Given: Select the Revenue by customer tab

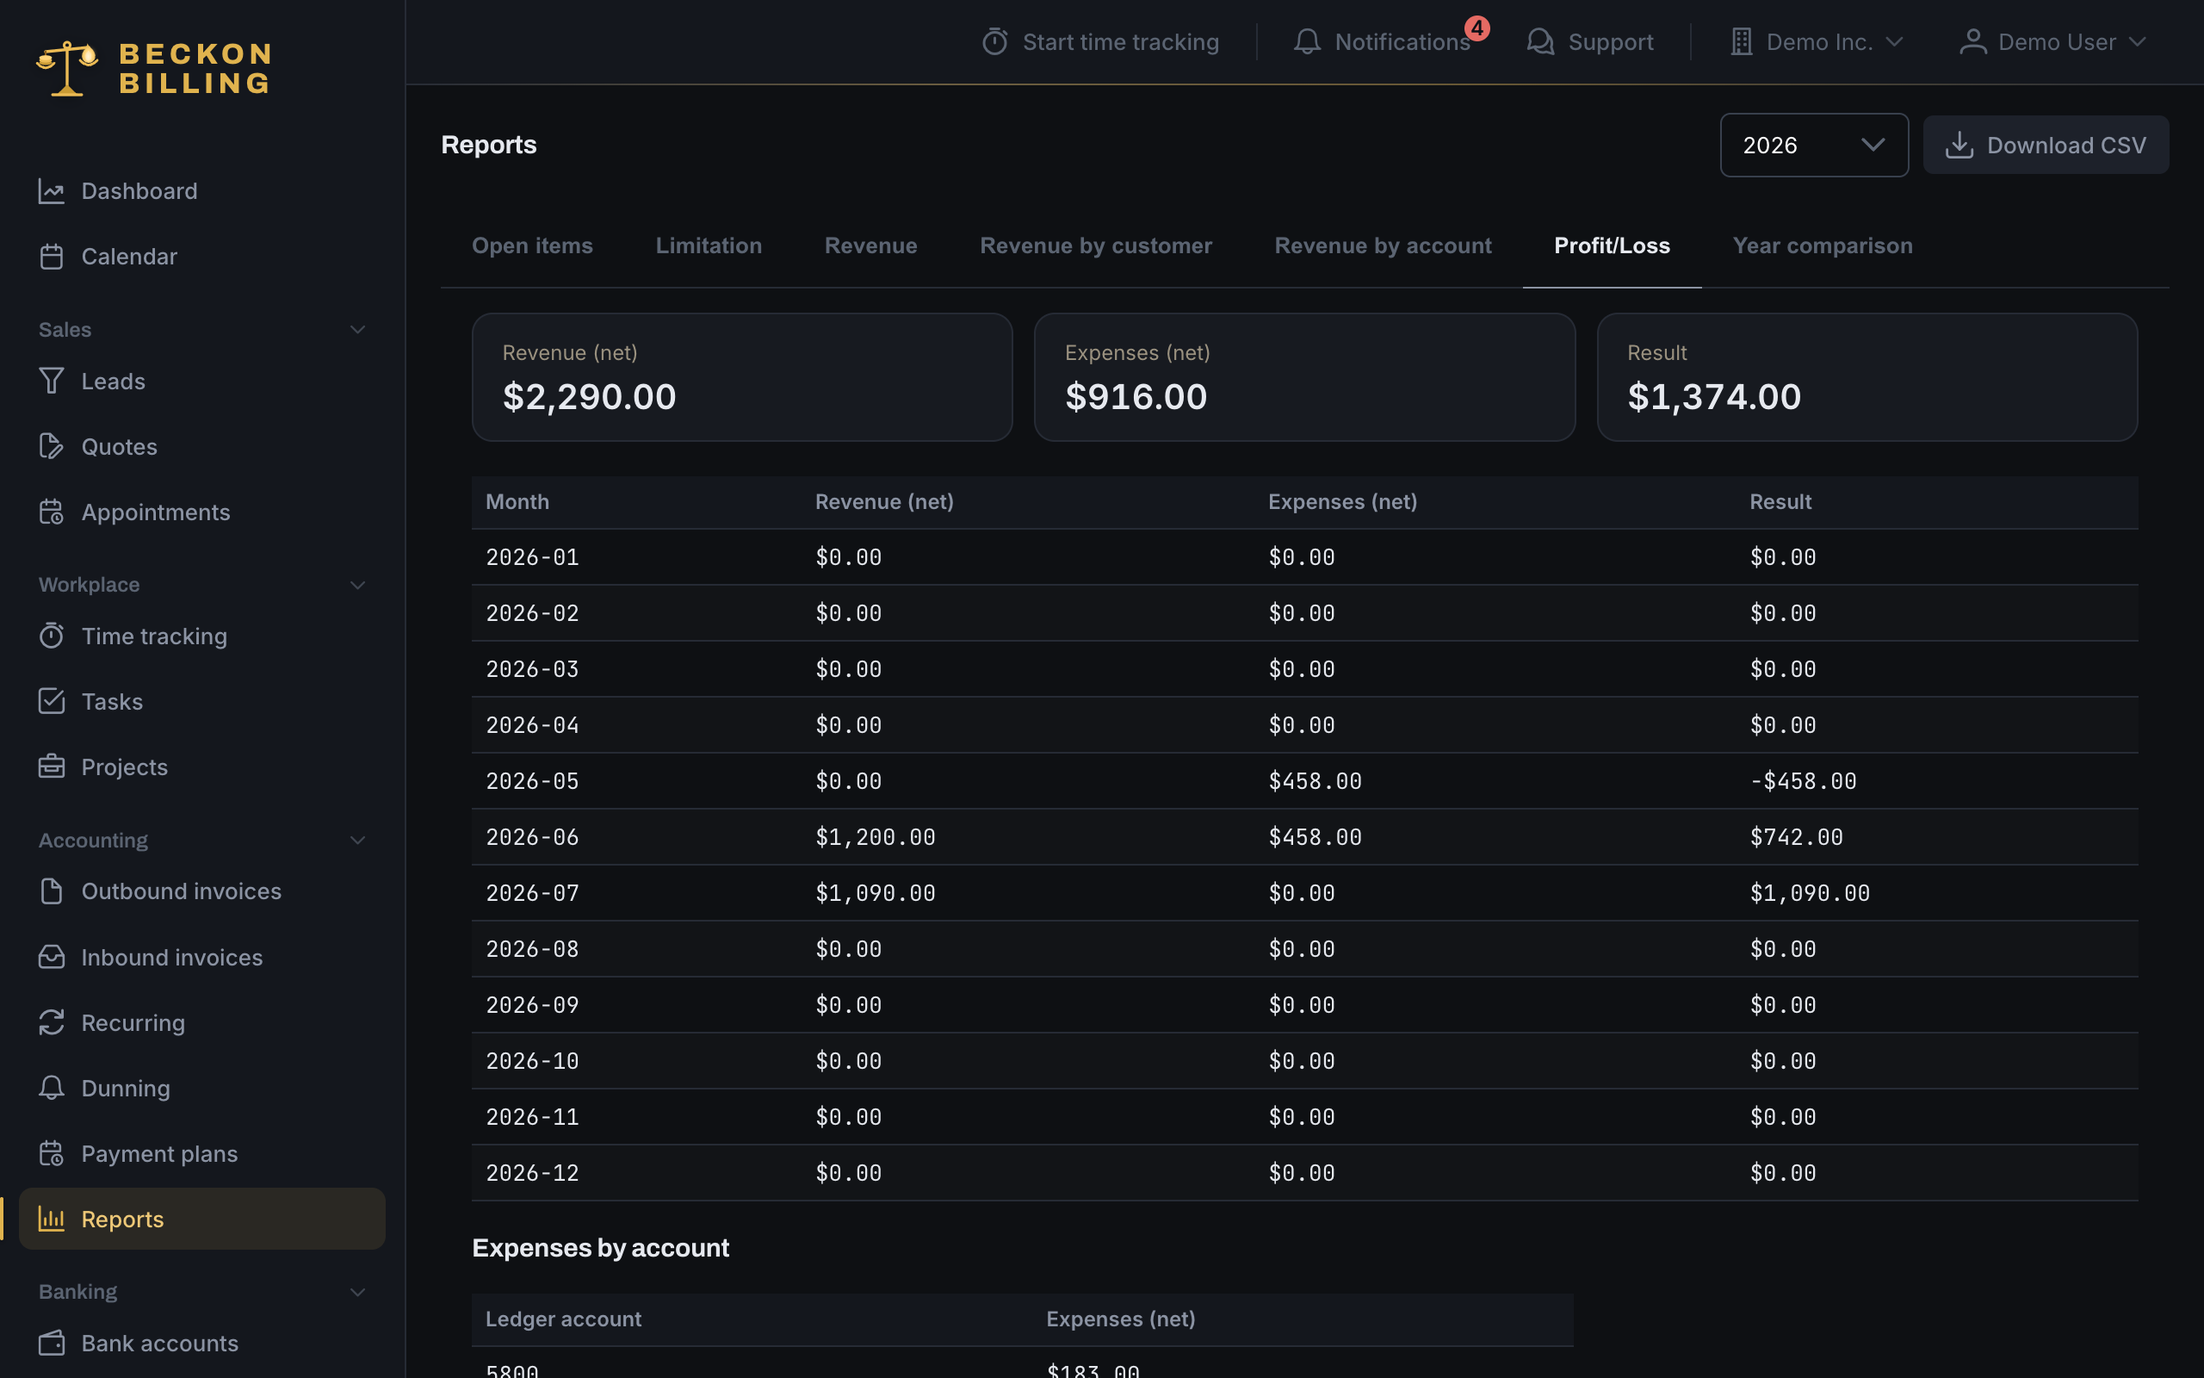Looking at the screenshot, I should coord(1096,246).
